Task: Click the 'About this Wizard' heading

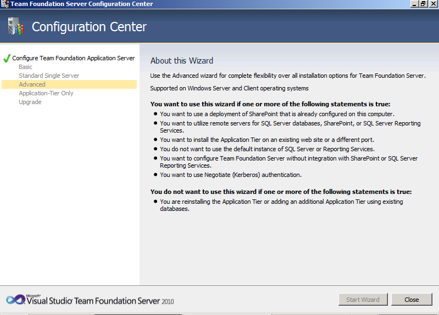Action: pos(182,61)
